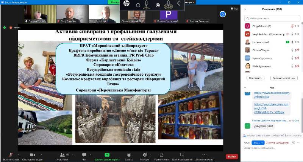Image resolution: width=303 pixels, height=162 pixels.
Task: Click the muted mic icon beside Oleg Galenko
Action: tap(292, 26)
